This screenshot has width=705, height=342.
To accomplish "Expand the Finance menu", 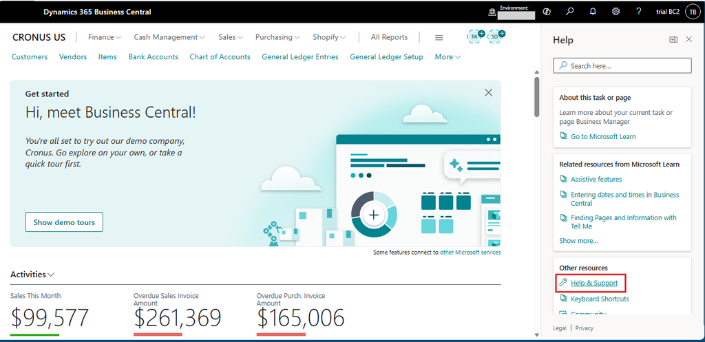I will click(x=105, y=37).
